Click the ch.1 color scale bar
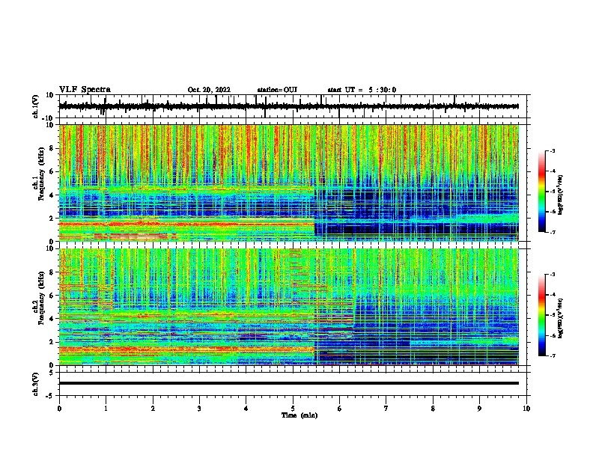This screenshot has width=593, height=458. (x=541, y=192)
